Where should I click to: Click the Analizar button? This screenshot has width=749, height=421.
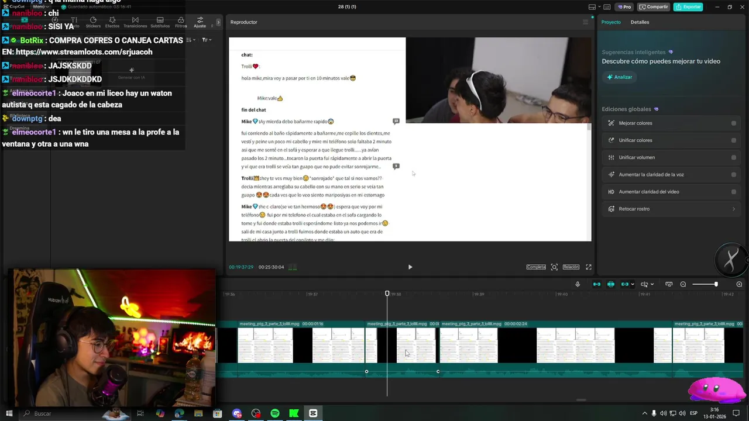click(x=620, y=77)
